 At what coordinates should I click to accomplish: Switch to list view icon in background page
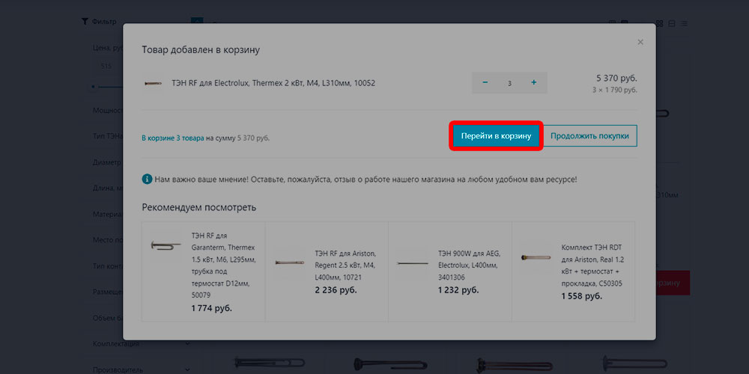coord(672,23)
